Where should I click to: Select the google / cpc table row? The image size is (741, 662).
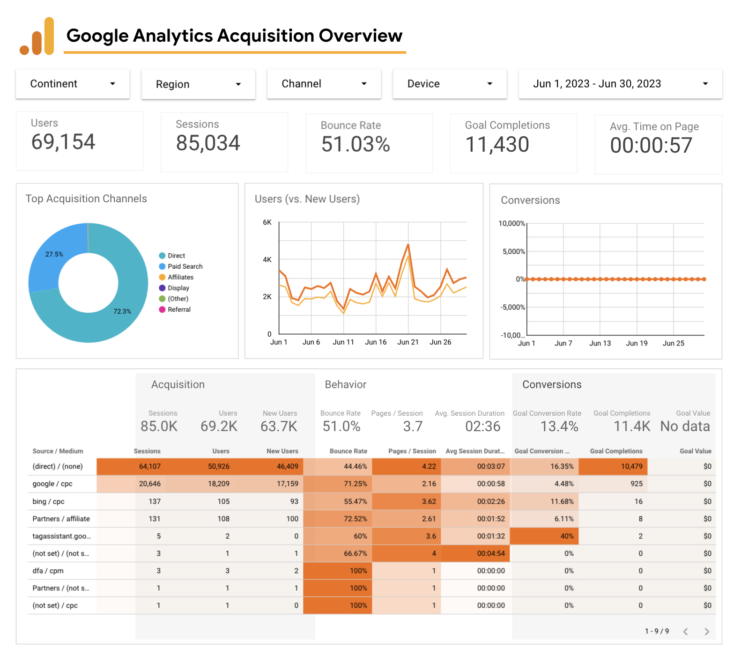pyautogui.click(x=52, y=484)
